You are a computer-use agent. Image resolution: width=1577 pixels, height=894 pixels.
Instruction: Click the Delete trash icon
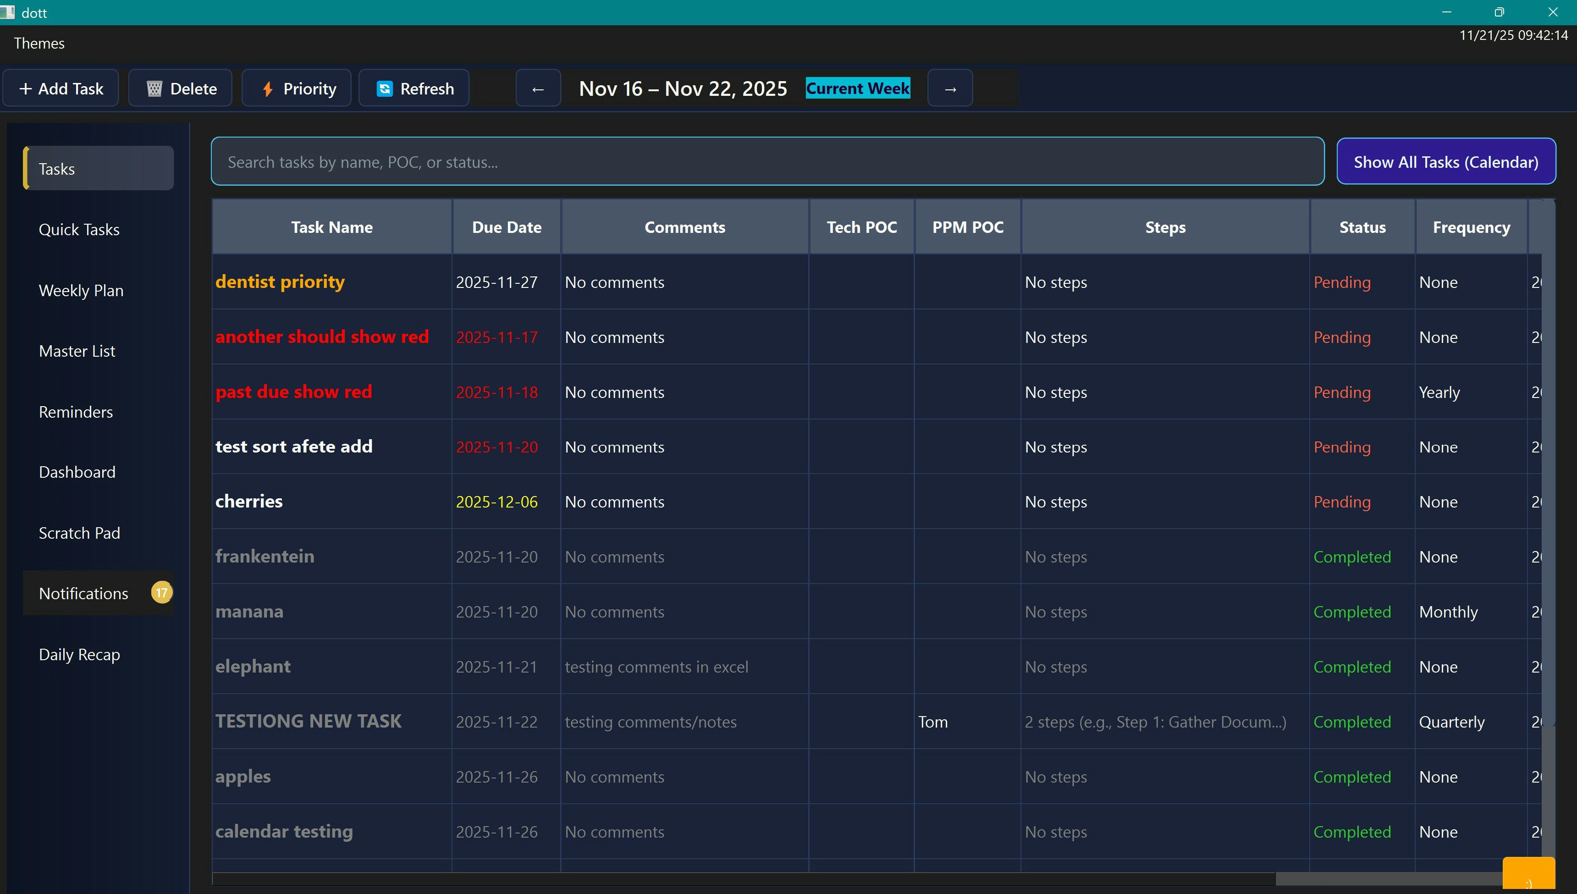[x=154, y=88]
